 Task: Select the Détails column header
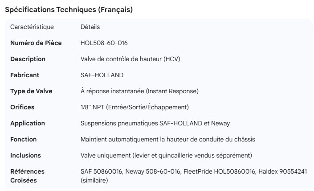coord(90,27)
